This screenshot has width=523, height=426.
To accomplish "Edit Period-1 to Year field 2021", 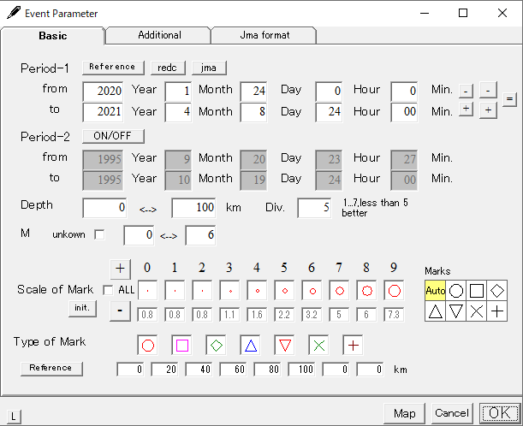I will (x=103, y=112).
